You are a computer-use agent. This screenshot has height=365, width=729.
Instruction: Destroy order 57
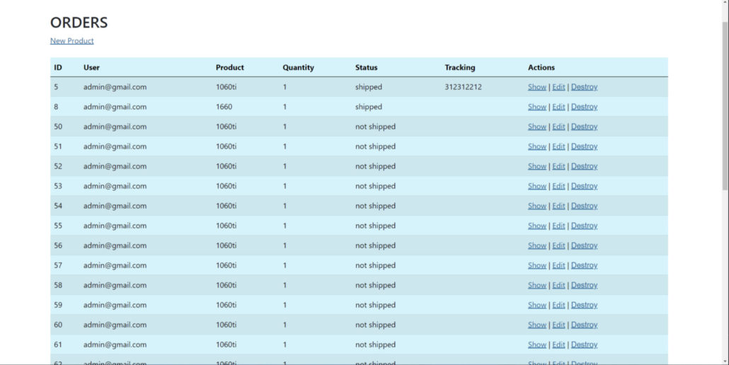pos(584,265)
